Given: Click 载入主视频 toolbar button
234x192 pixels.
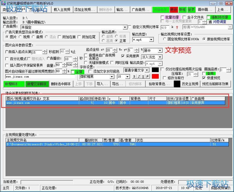Looking at the screenshot, I should click(x=62, y=10).
